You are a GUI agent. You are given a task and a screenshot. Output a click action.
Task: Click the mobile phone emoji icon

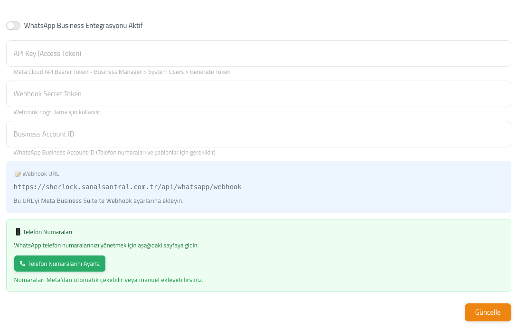click(18, 232)
